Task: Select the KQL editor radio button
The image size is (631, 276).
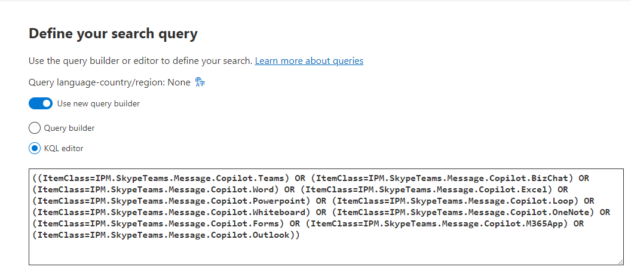Action: 35,148
